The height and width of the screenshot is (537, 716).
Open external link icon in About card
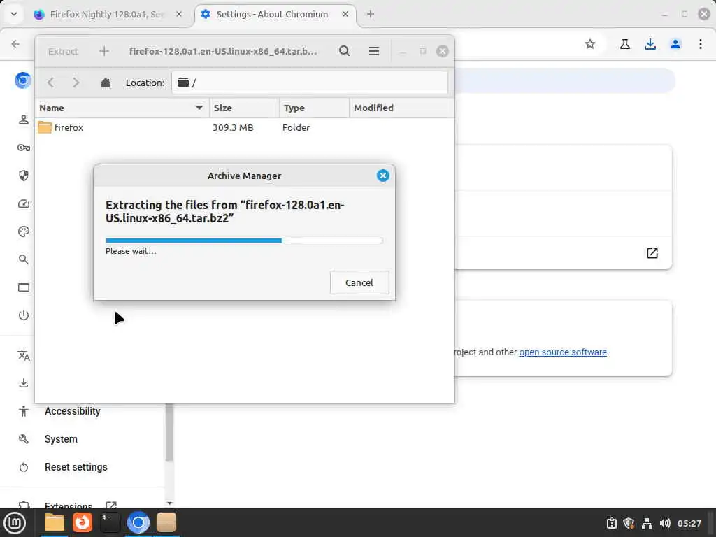(x=652, y=253)
